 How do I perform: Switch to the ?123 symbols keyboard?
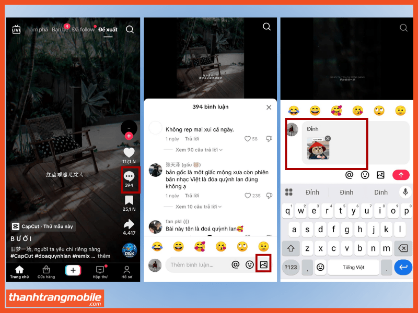point(291,267)
